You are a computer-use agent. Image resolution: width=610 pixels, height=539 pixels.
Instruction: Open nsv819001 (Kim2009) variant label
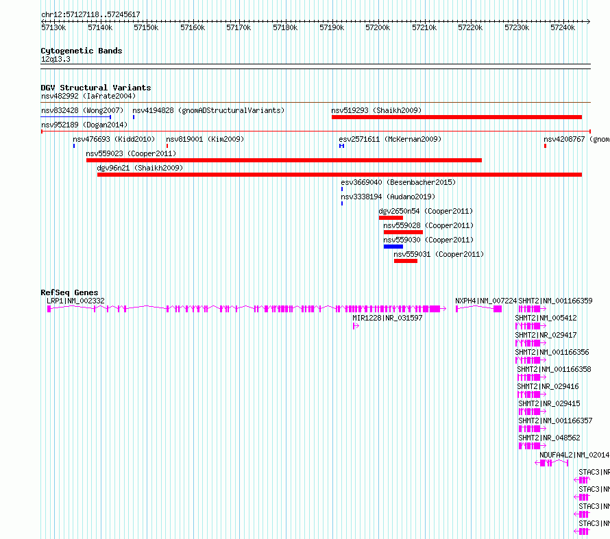pyautogui.click(x=205, y=139)
